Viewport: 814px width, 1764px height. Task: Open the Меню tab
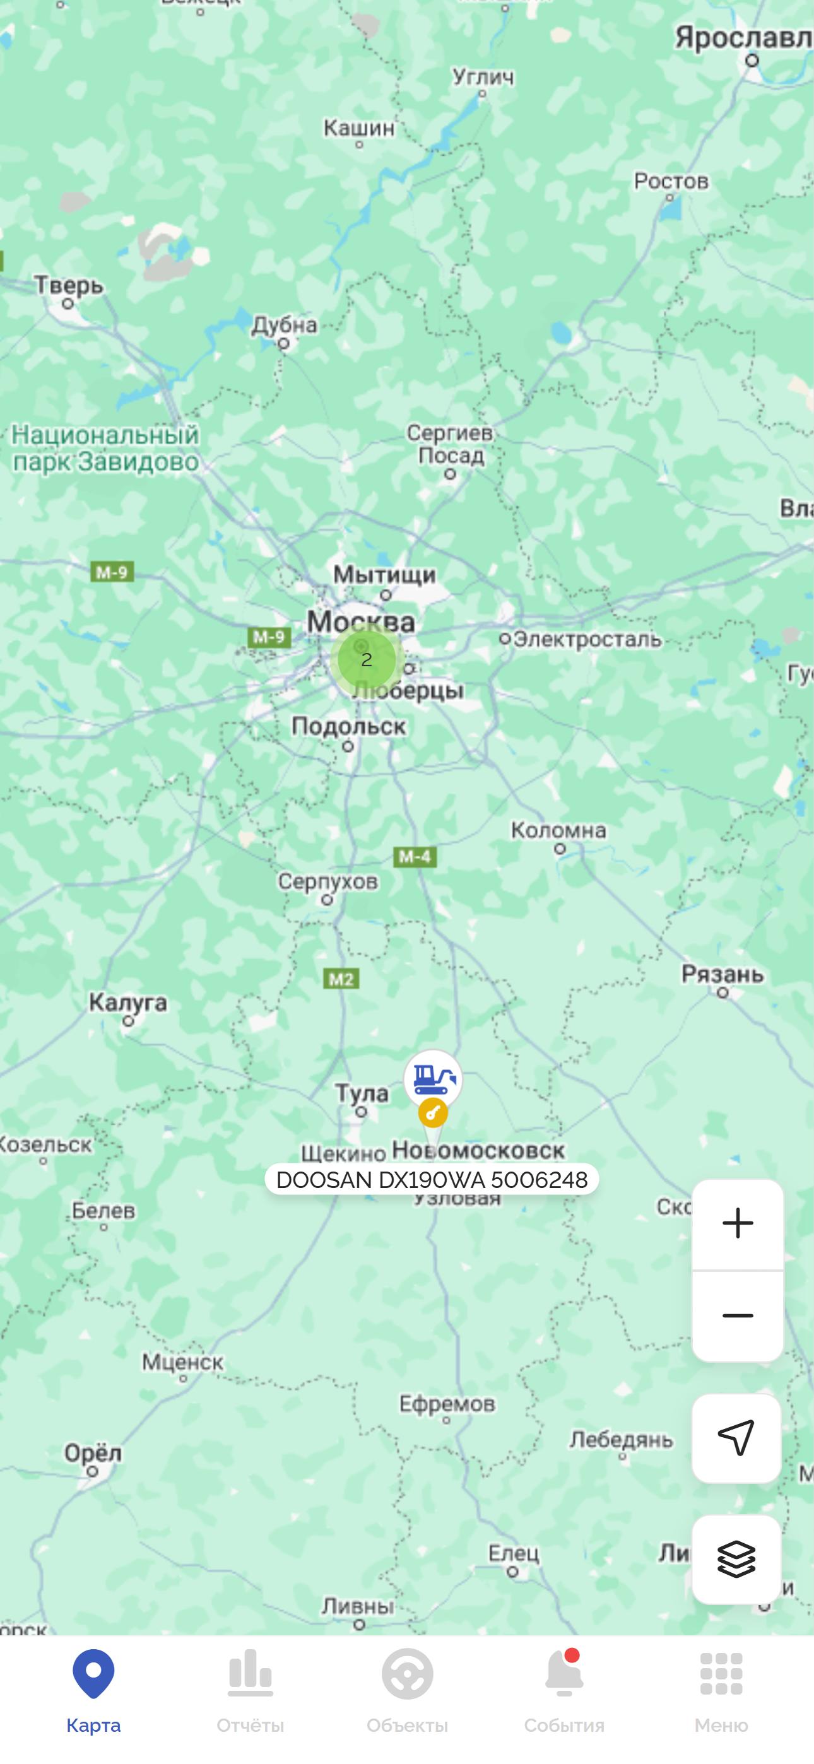point(721,1691)
